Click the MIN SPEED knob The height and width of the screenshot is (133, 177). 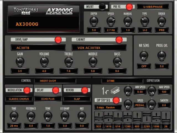point(128,91)
